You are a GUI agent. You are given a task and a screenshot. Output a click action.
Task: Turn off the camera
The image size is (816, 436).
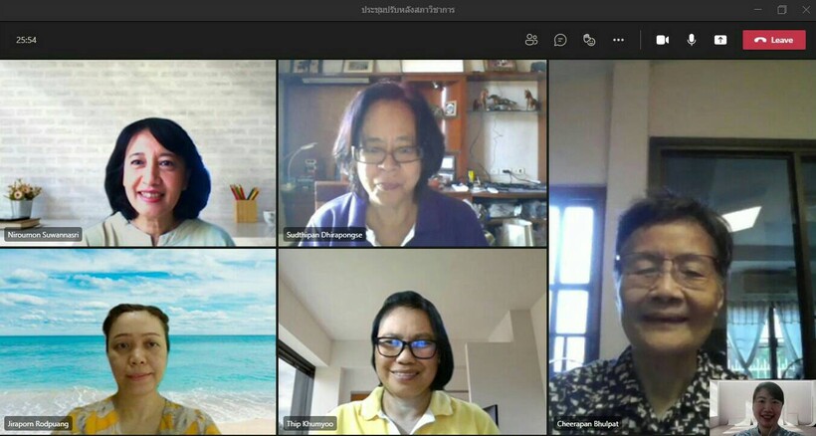(663, 40)
